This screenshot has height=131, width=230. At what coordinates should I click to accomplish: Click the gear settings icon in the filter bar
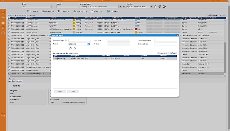click(x=159, y=6)
